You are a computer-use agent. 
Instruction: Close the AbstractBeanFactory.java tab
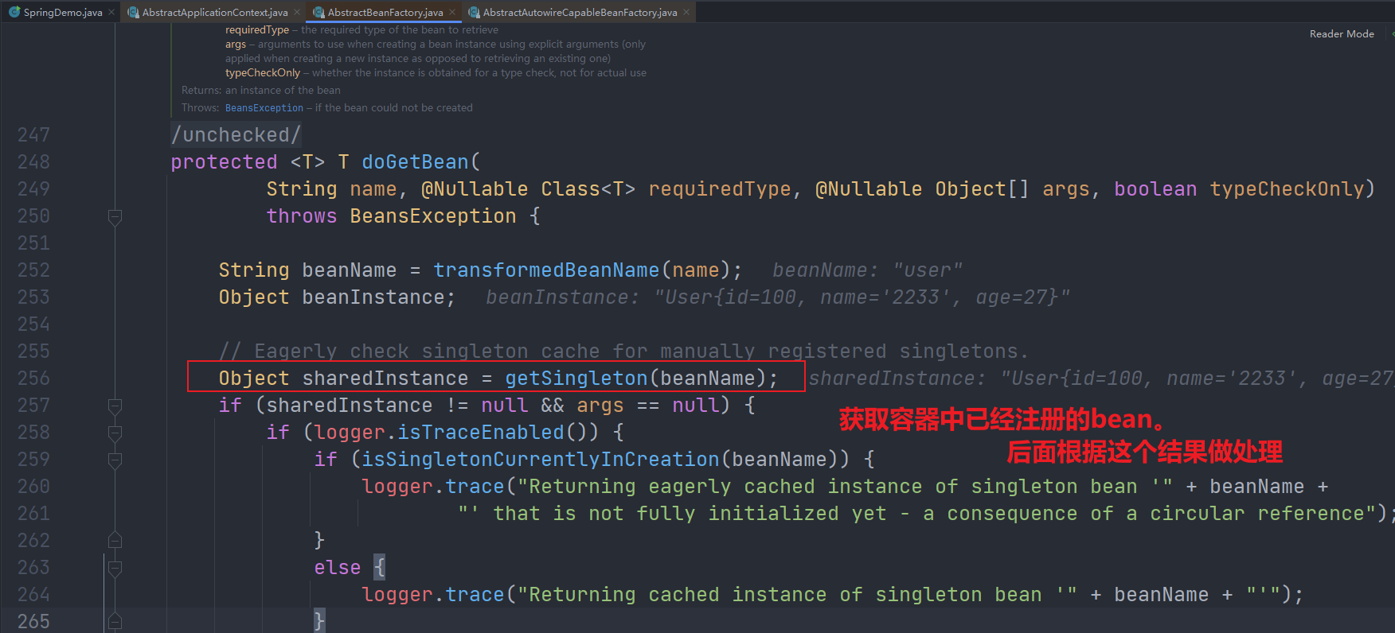pos(452,12)
